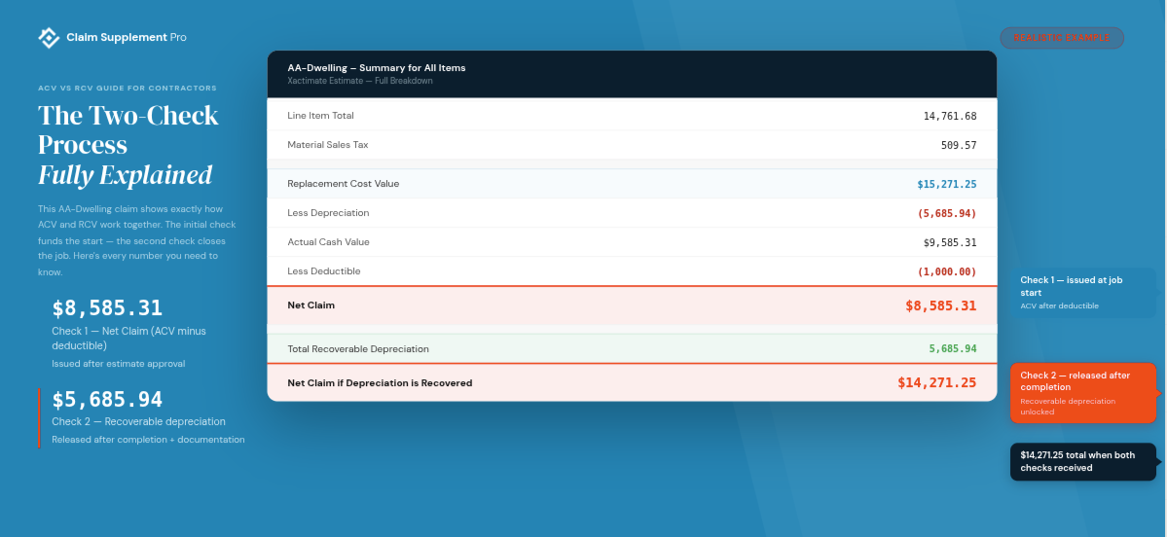
Task: Click 'ACV after deductible' callout subtext
Action: (x=1059, y=305)
